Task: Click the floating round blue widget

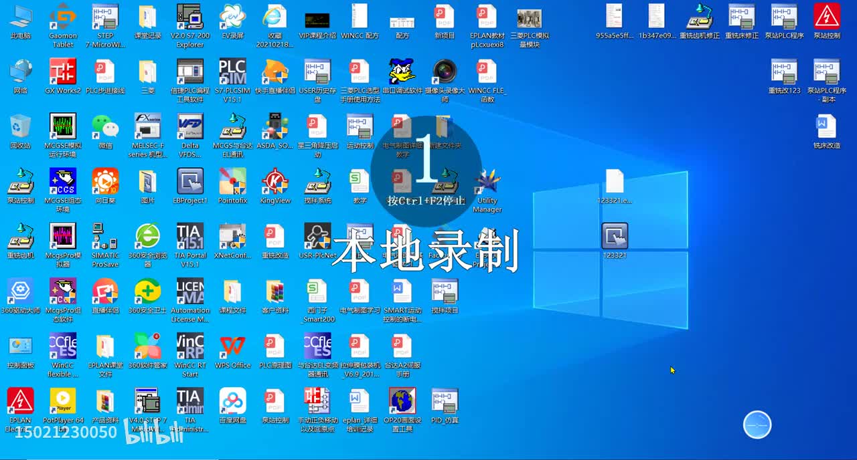Action: [757, 425]
